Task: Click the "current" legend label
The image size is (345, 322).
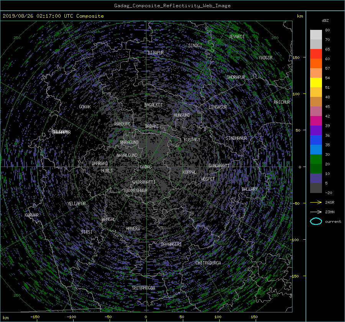Action: (333, 222)
